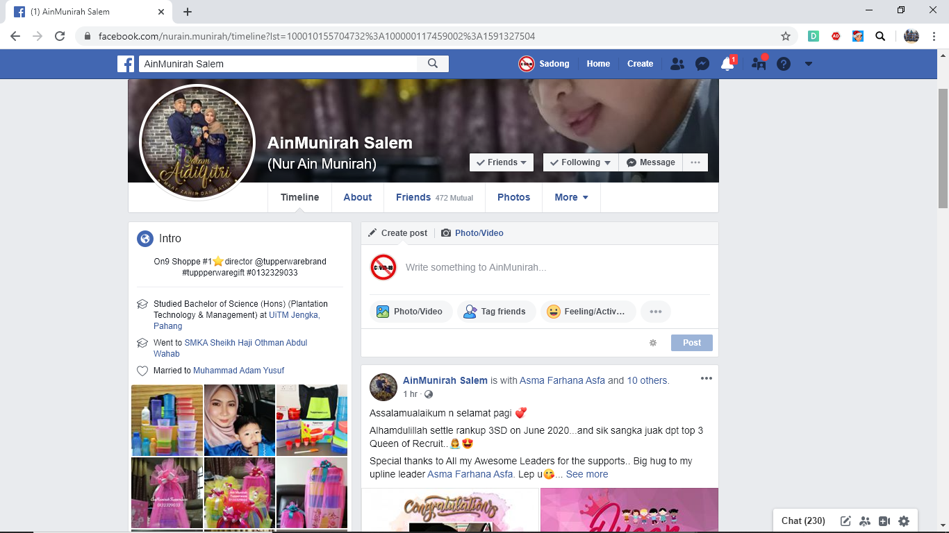Image resolution: width=949 pixels, height=533 pixels.
Task: Click the Facebook logo icon
Action: tap(126, 64)
